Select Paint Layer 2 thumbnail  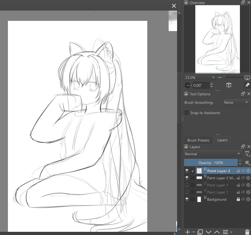point(199,171)
